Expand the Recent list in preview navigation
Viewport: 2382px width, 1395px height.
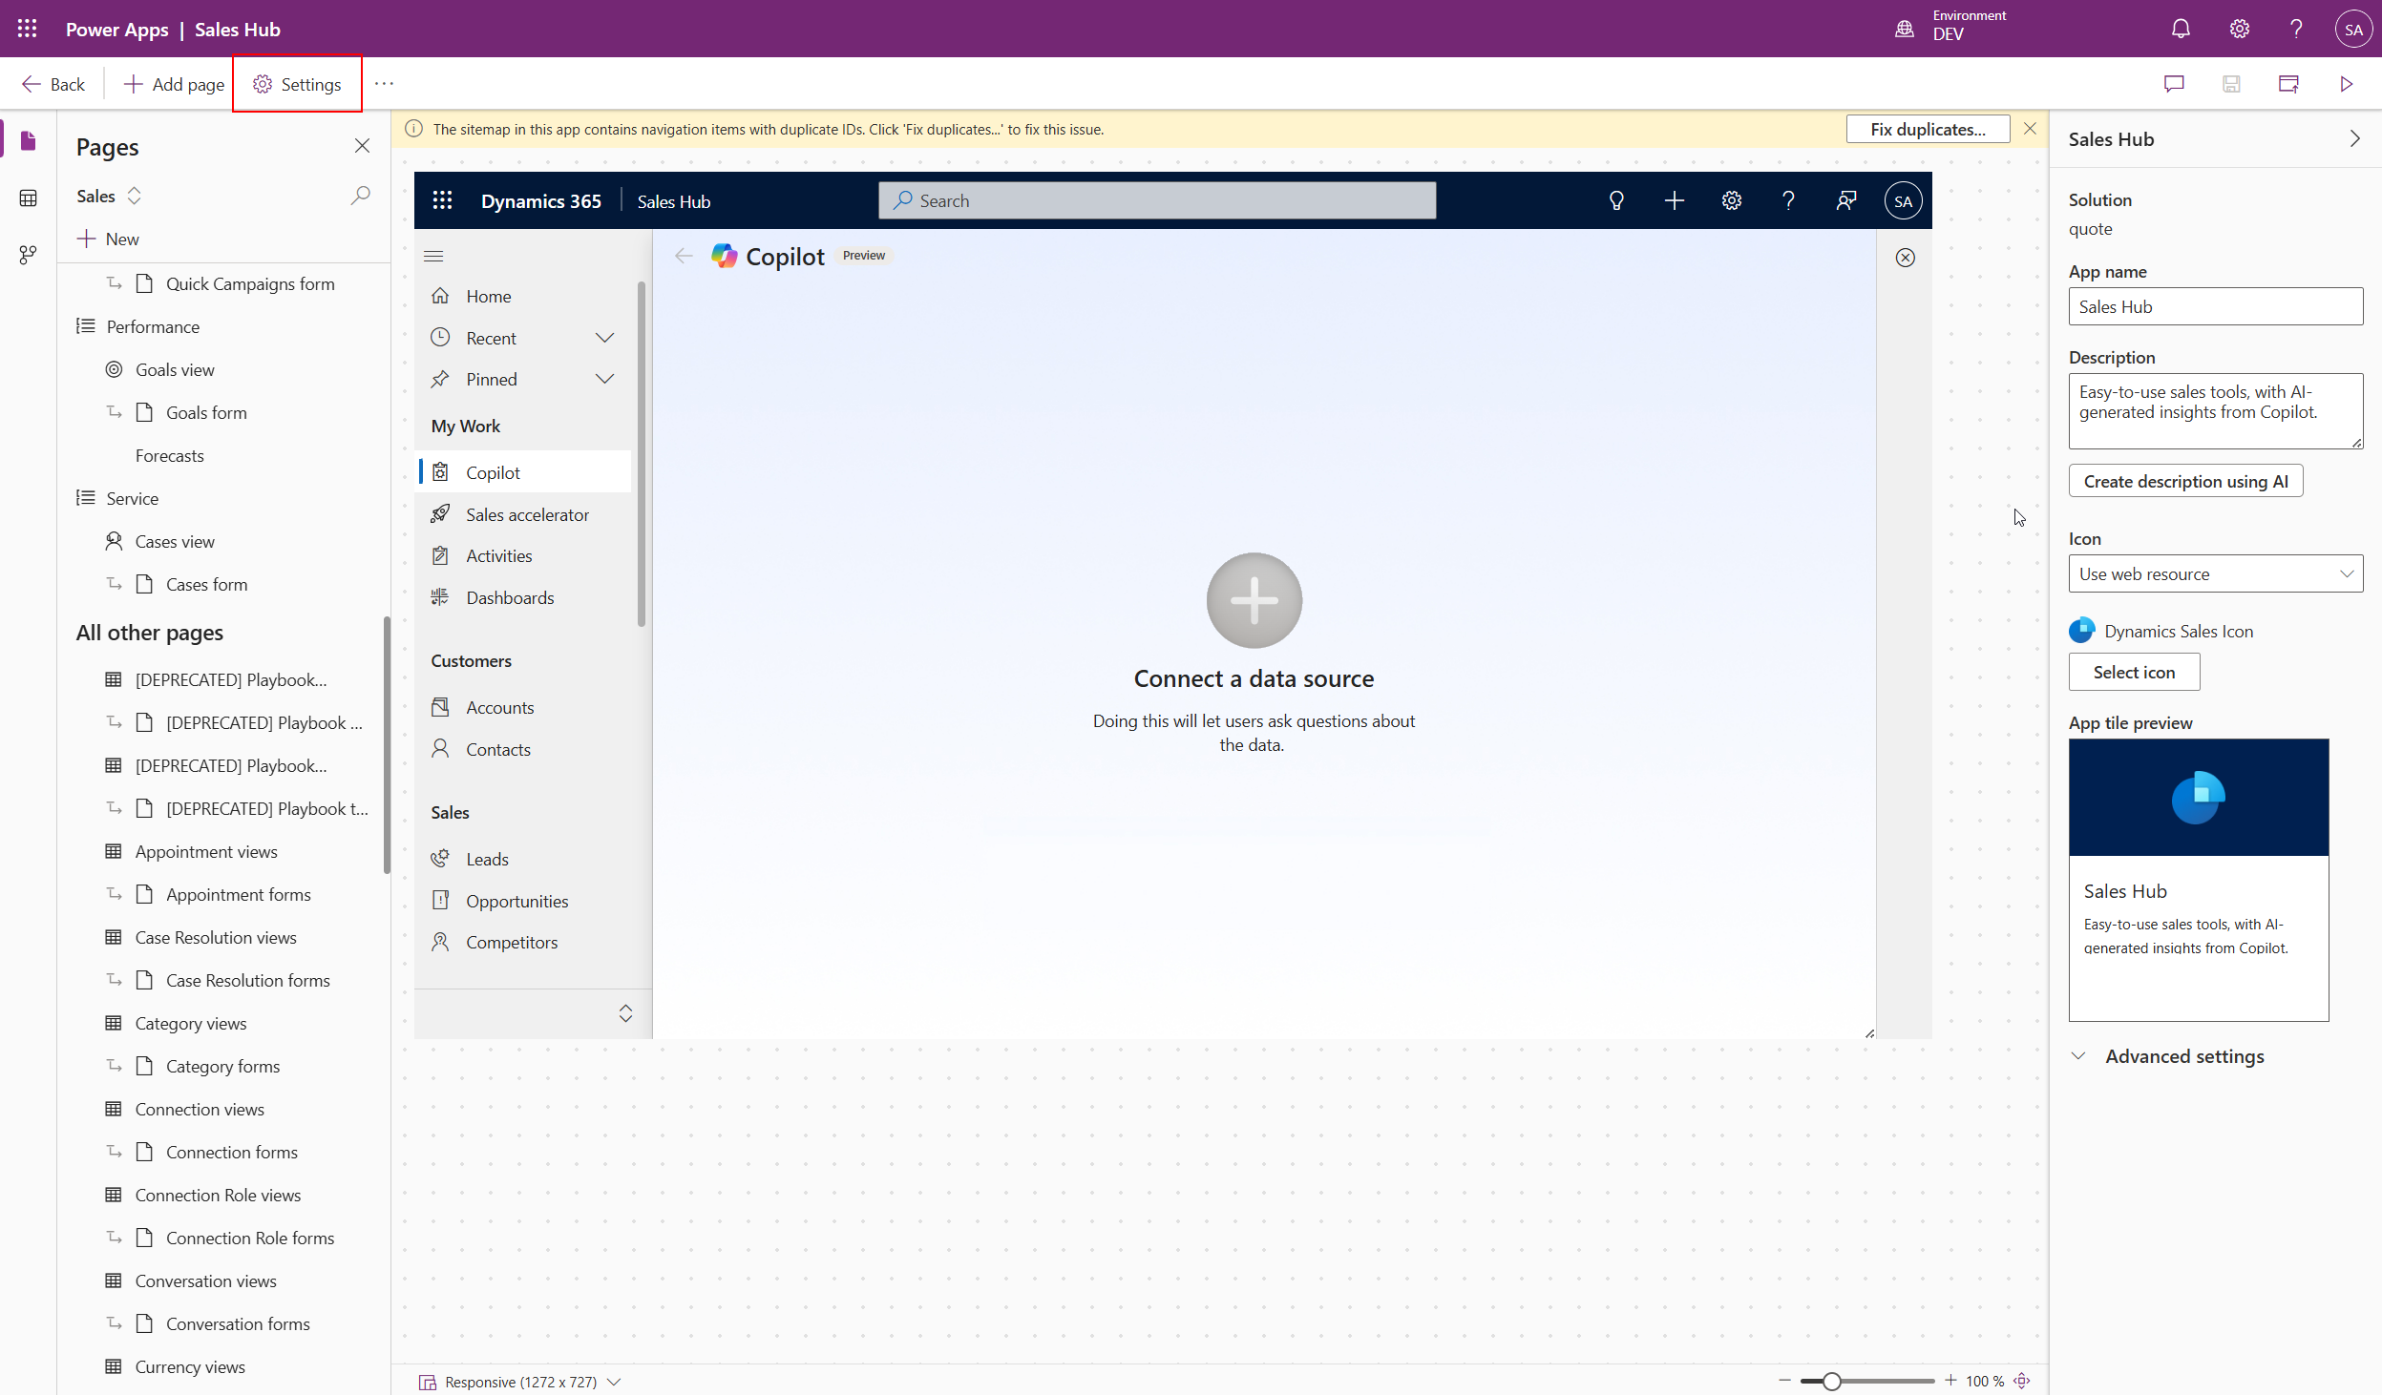(x=604, y=338)
